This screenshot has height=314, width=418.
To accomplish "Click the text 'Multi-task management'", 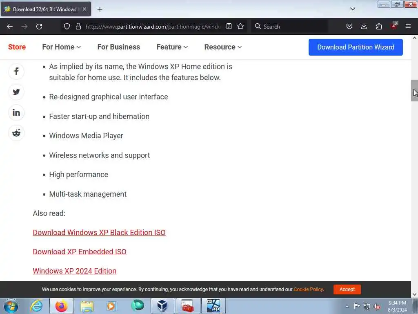I will coord(88,194).
